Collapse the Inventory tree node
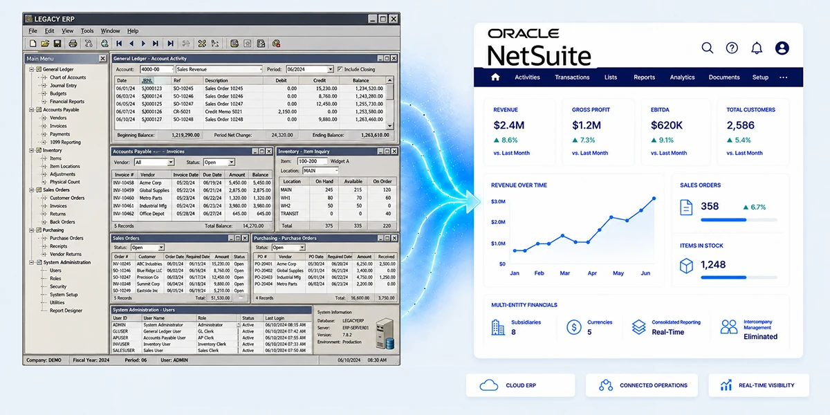Screen dimensions: 830x415 pyautogui.click(x=31, y=150)
